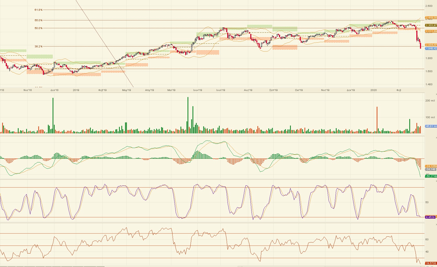This screenshot has height=267, width=437.
Task: Click the 50.0% Fibonacci retracement label
Action: (x=38, y=28)
